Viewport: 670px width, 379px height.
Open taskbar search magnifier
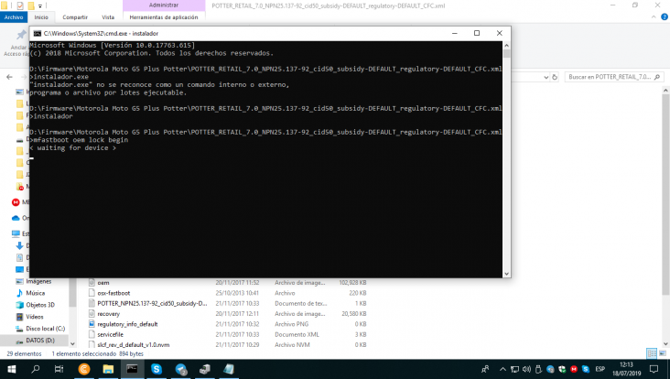tap(36, 369)
